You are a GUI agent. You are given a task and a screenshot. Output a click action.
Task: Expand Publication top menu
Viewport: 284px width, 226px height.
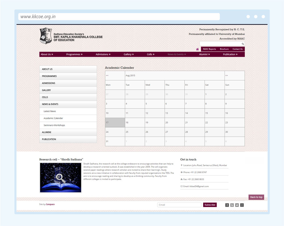pos(230,54)
